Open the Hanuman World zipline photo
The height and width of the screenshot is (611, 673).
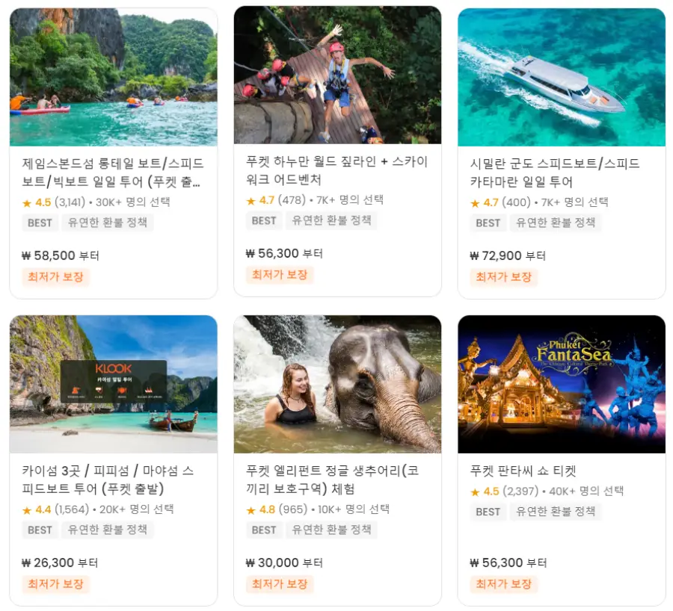point(337,75)
